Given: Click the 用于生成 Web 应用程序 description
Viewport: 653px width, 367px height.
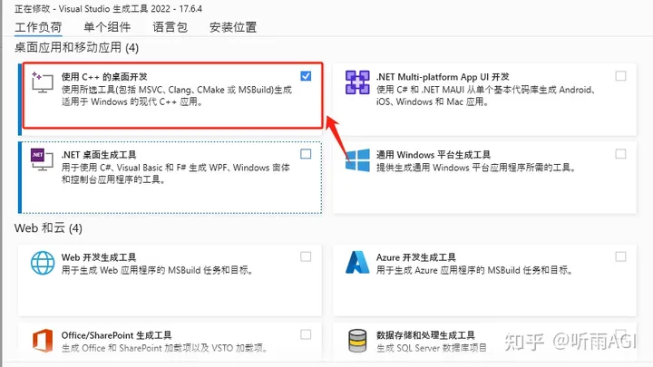Looking at the screenshot, I should click(158, 270).
